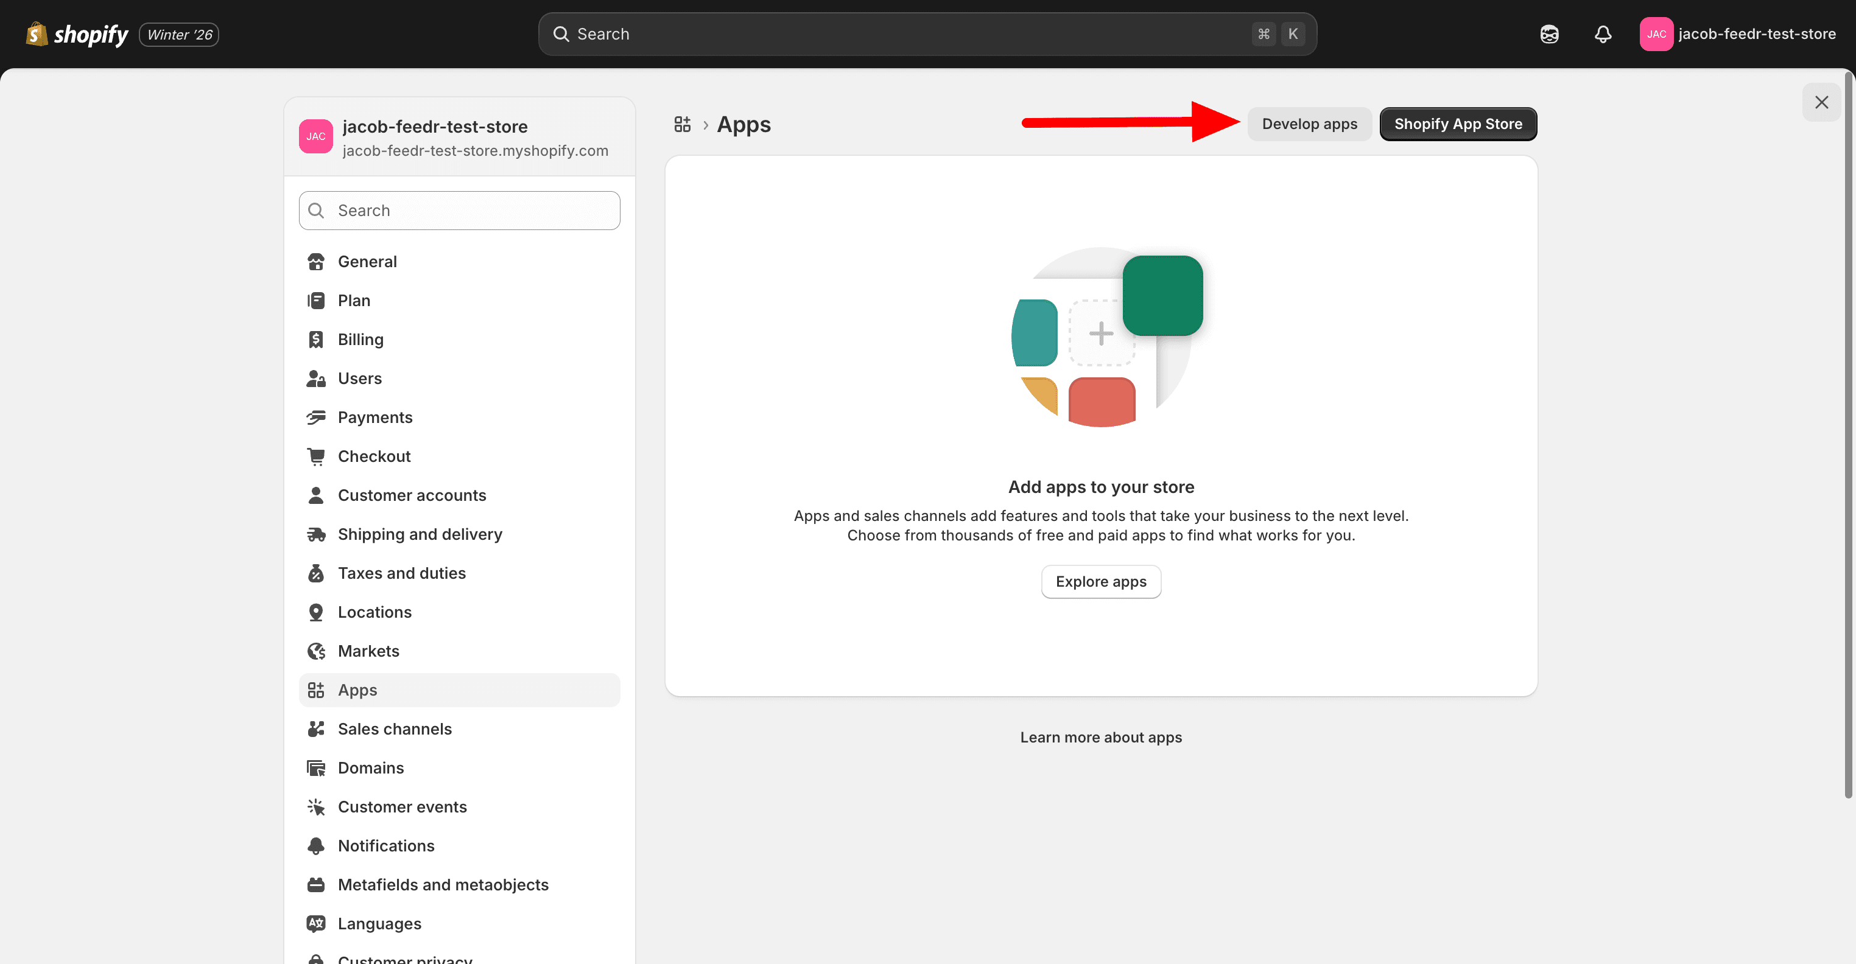Viewport: 1856px width, 964px height.
Task: Click the Markets globe icon
Action: tap(315, 651)
